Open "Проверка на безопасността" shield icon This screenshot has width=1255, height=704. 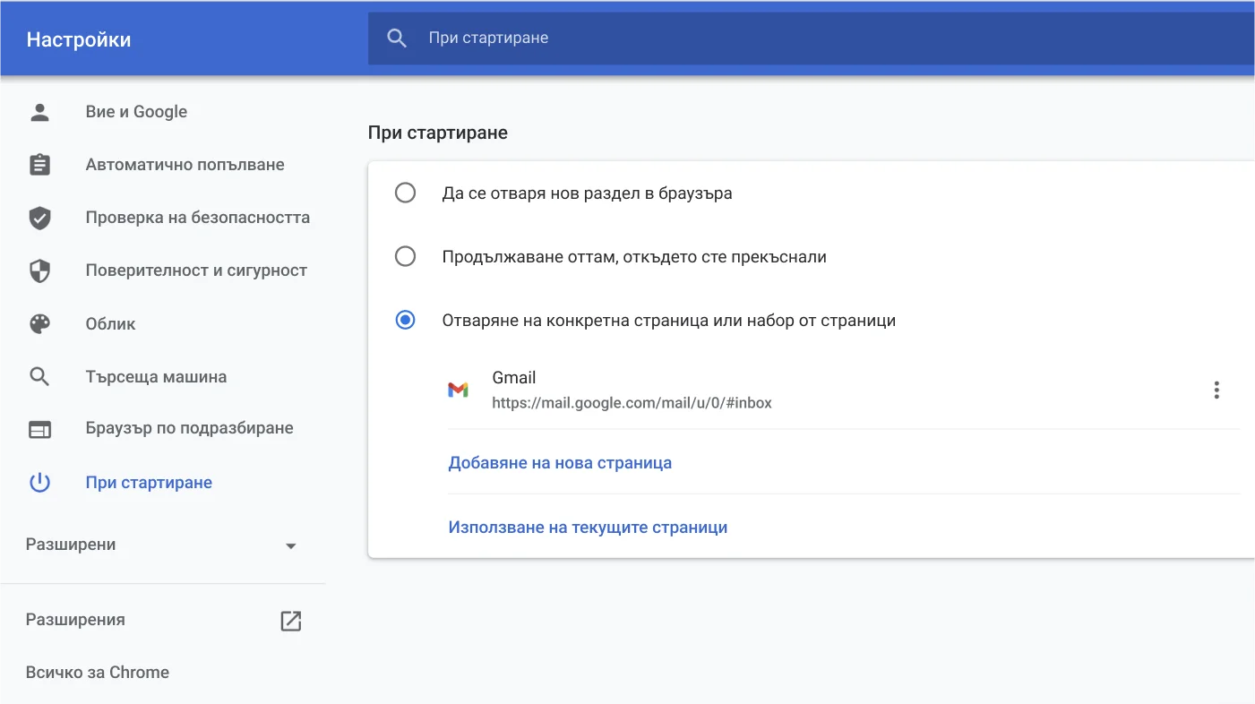pyautogui.click(x=39, y=217)
